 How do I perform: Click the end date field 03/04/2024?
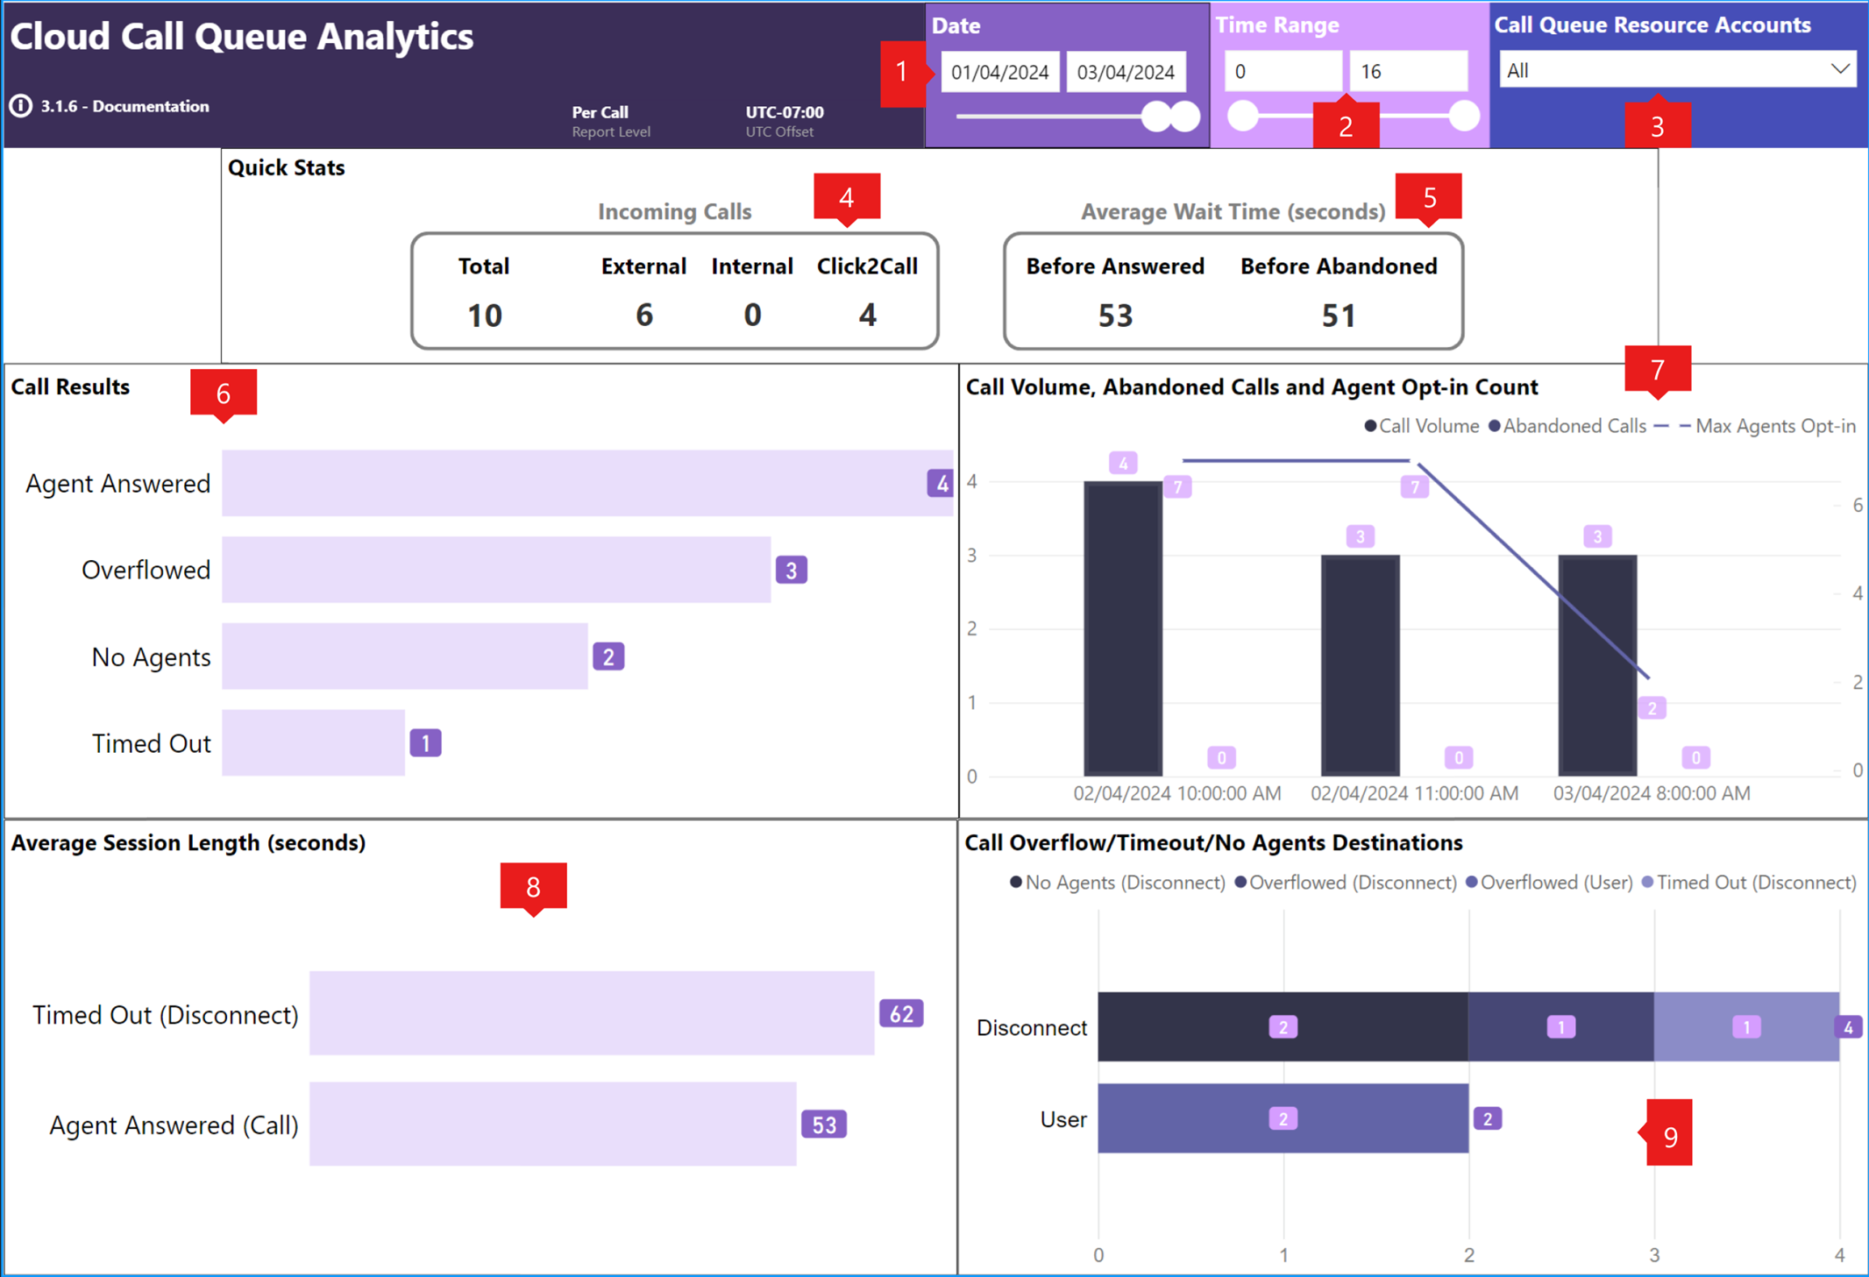click(x=1126, y=72)
